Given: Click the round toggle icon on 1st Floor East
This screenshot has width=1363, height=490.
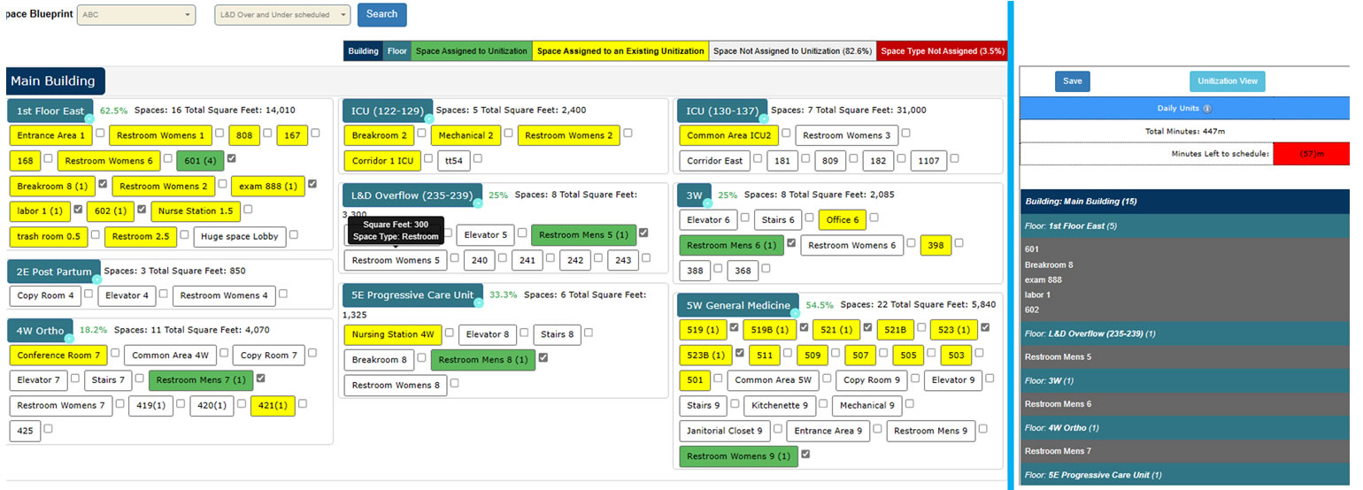Looking at the screenshot, I should click(x=89, y=118).
